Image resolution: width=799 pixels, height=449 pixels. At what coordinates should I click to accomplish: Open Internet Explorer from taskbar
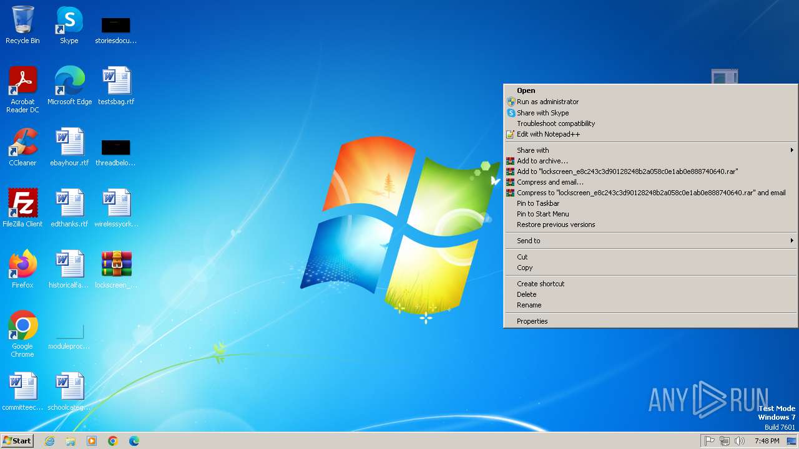click(x=49, y=441)
